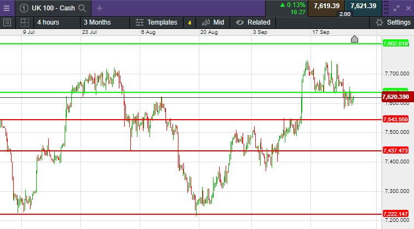Select the red 7,437.473 price level label
The height and width of the screenshot is (229, 414).
395,150
